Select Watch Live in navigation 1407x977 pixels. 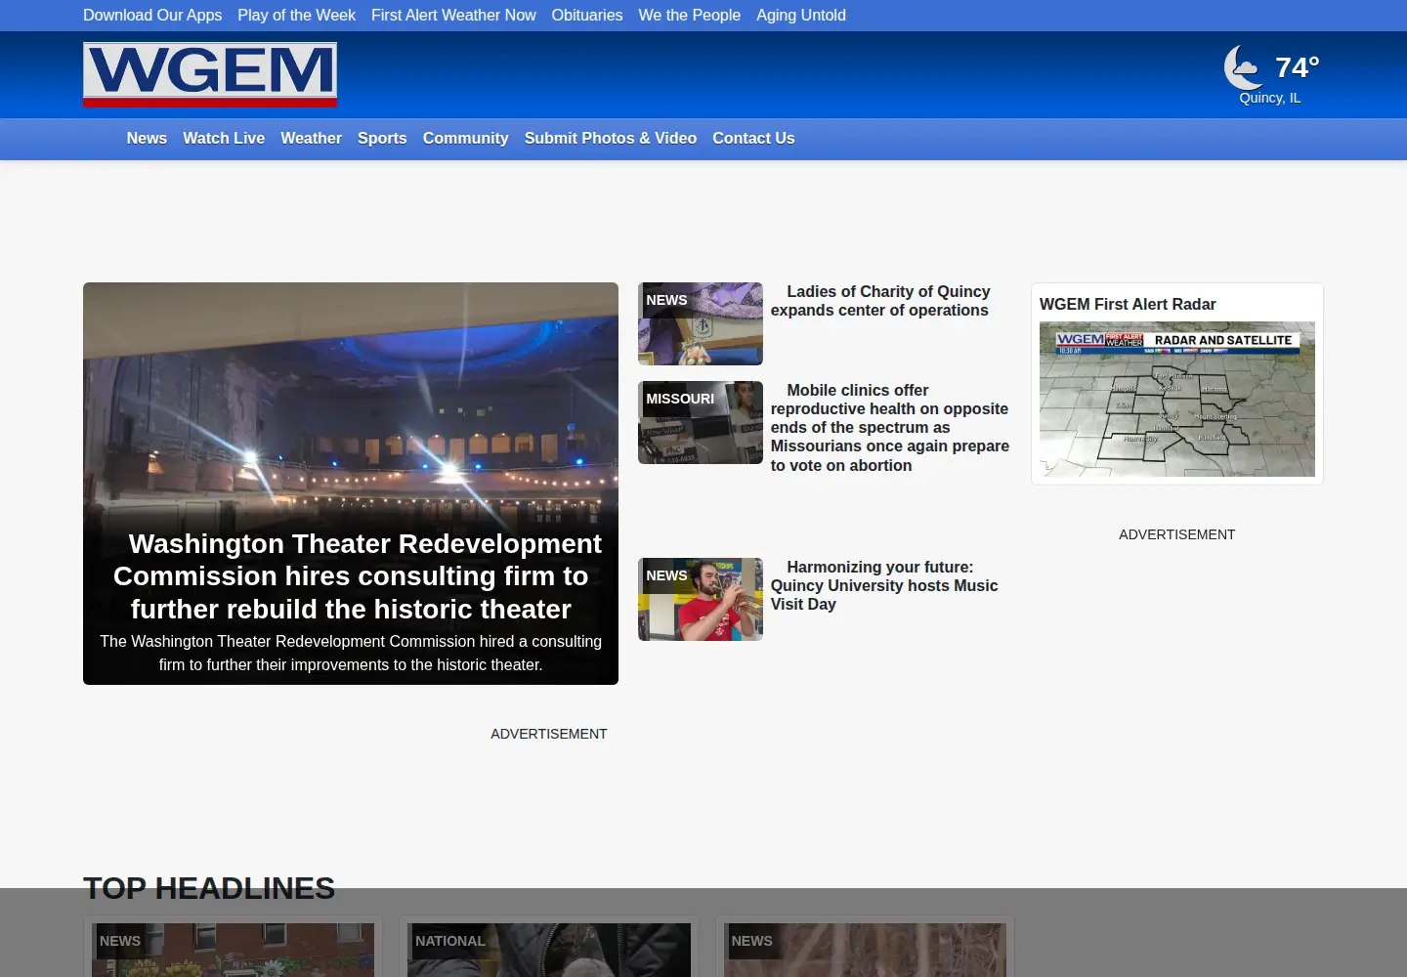click(x=224, y=139)
